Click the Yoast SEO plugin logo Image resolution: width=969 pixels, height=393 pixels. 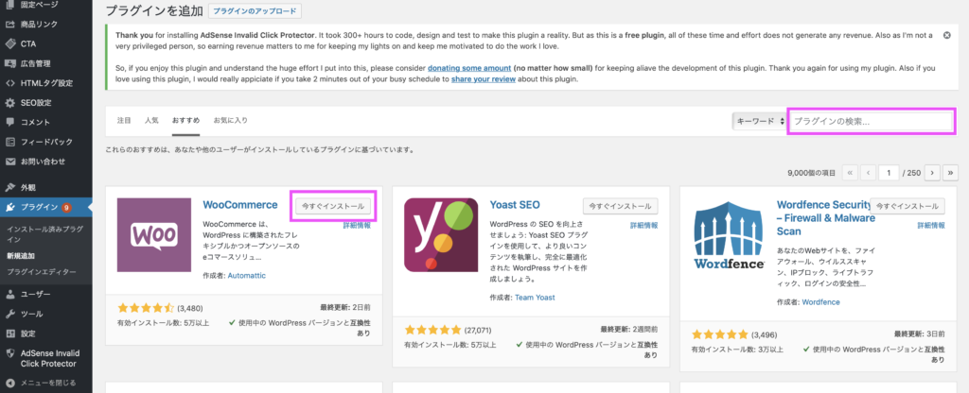click(x=441, y=235)
